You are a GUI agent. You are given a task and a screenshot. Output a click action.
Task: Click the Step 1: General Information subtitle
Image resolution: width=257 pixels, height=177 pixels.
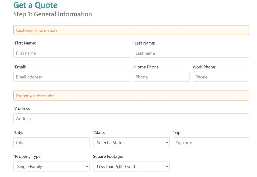point(53,14)
